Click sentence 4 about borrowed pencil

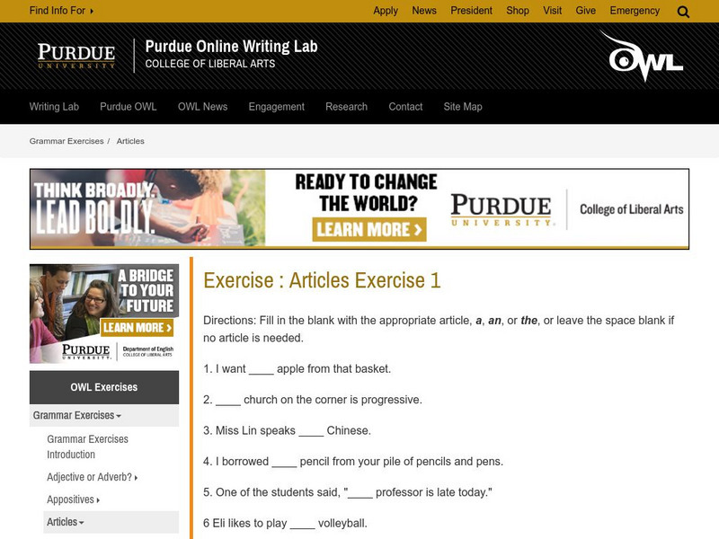pos(353,462)
